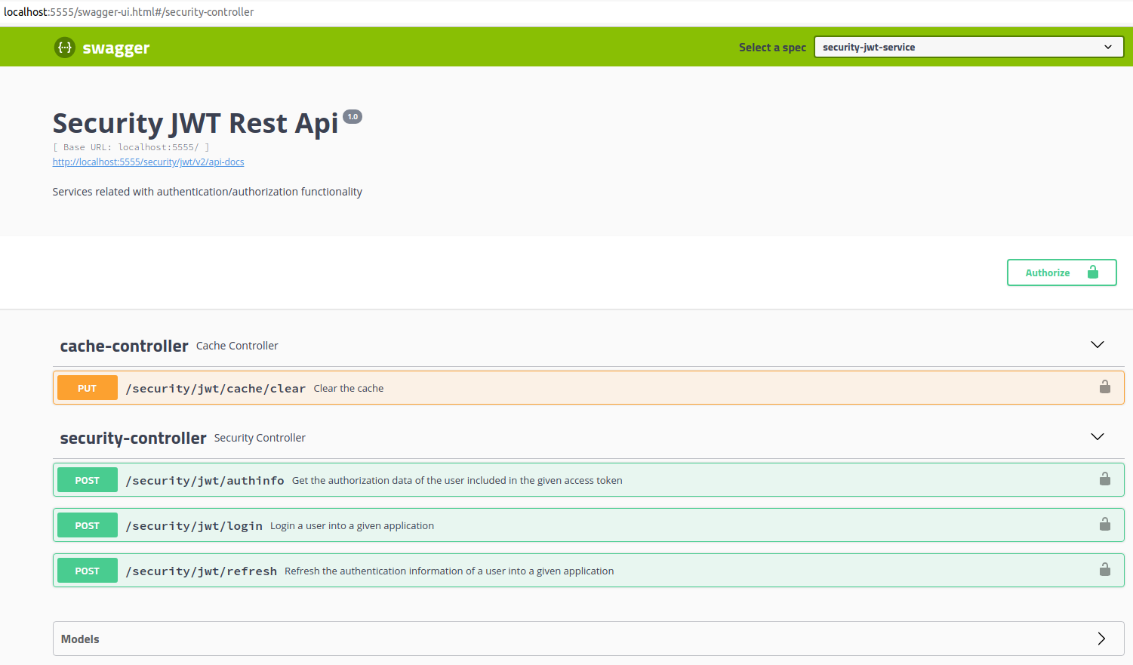Click the Swagger logo icon
The width and height of the screenshot is (1133, 665).
click(x=65, y=48)
